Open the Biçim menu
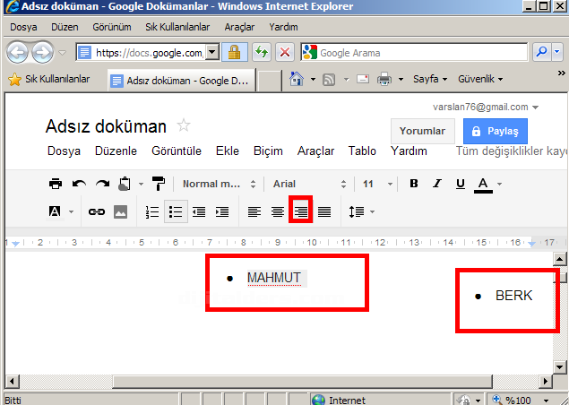Viewport: 569px width, 405px height. point(268,151)
